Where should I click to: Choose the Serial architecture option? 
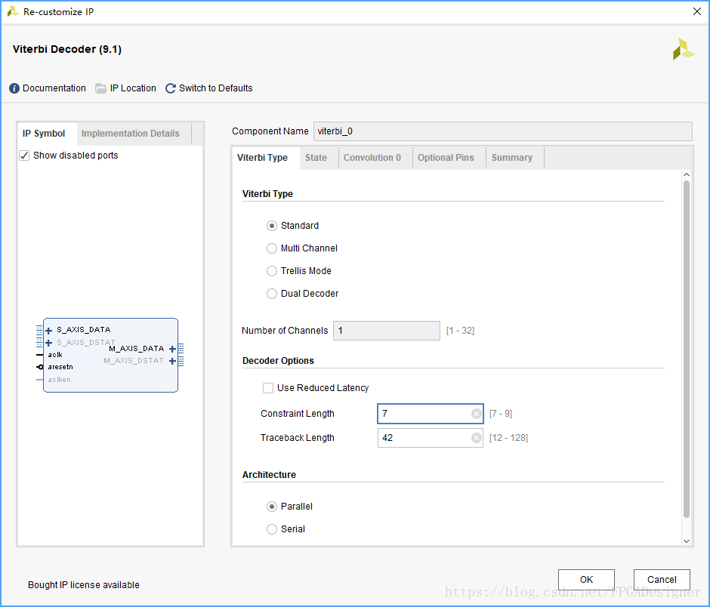(x=272, y=529)
